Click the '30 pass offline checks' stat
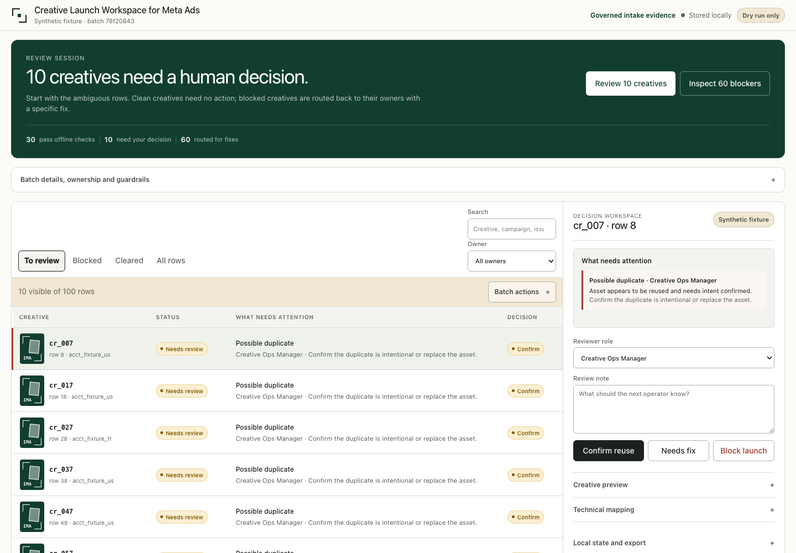796x553 pixels. (60, 139)
